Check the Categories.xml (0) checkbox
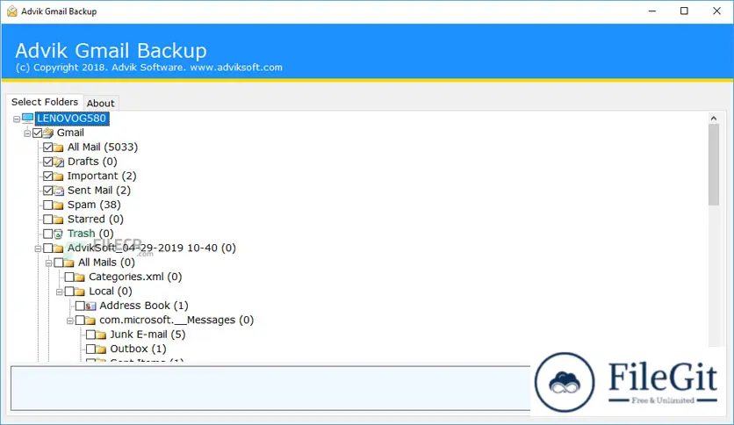 69,277
